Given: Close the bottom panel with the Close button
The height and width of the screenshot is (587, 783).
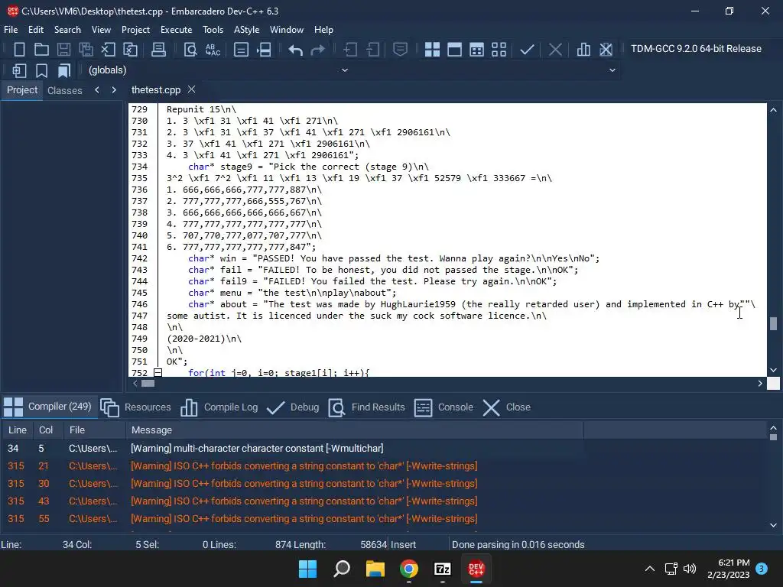Looking at the screenshot, I should tap(506, 407).
